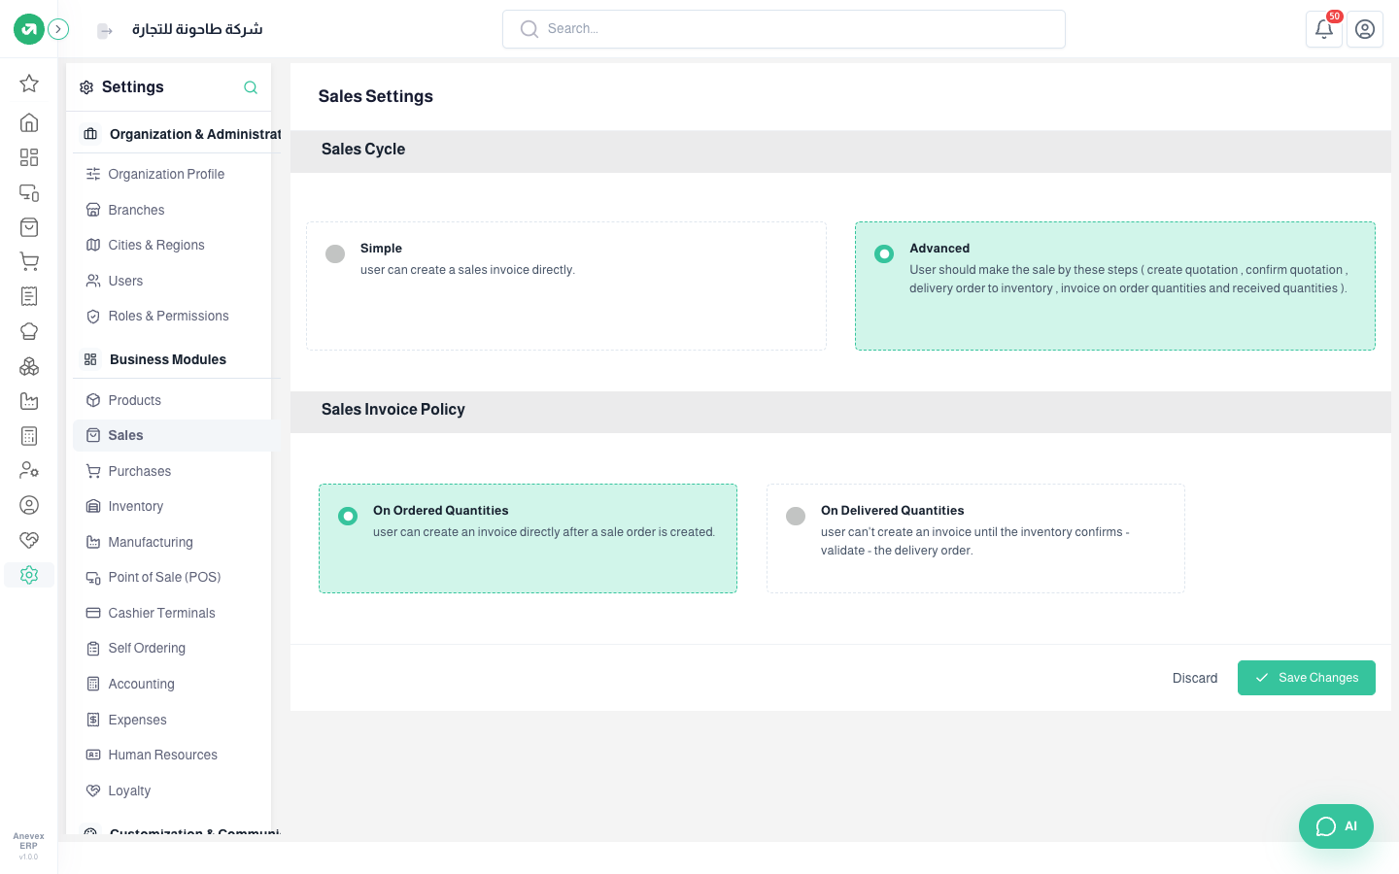Open the favorites star in sidebar

[x=29, y=84]
